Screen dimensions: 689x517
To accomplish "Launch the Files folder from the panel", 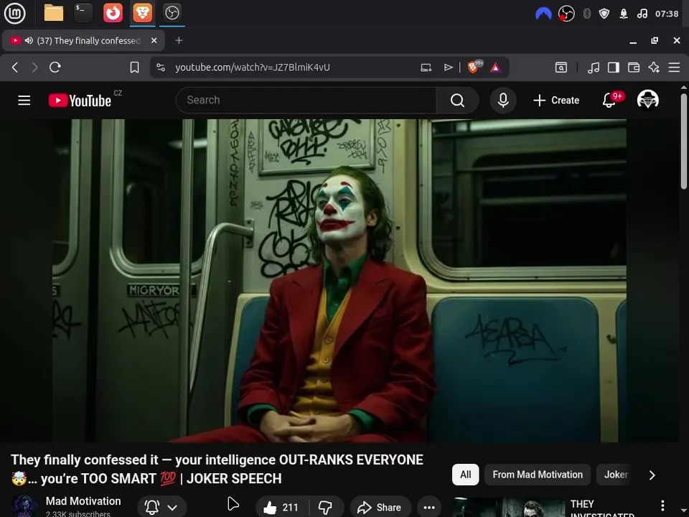I will point(54,13).
